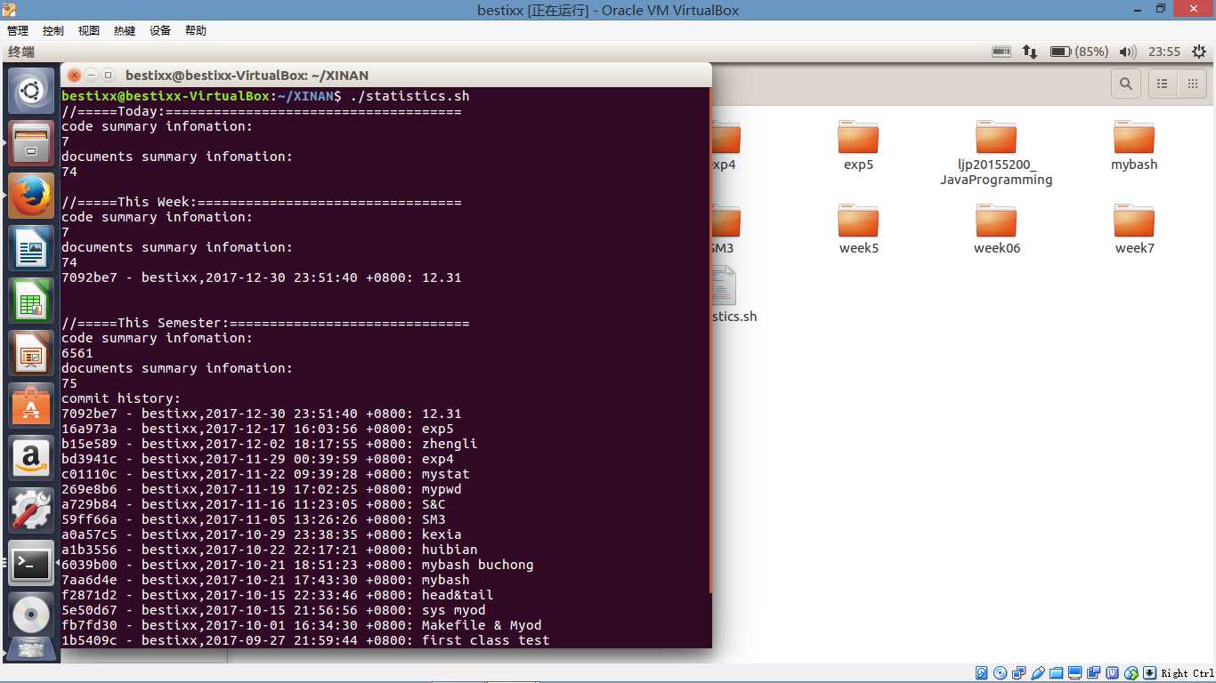Screen dimensions: 1216x683
Task: Open the 热键 menu in VirtualBox
Action: tap(125, 30)
